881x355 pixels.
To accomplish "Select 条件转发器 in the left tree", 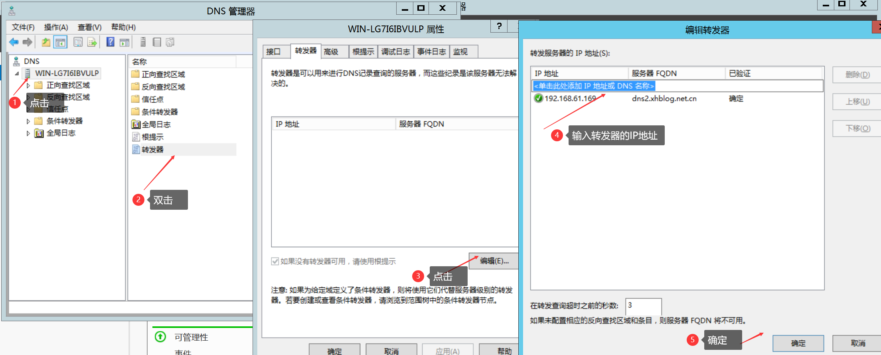I will pyautogui.click(x=65, y=121).
